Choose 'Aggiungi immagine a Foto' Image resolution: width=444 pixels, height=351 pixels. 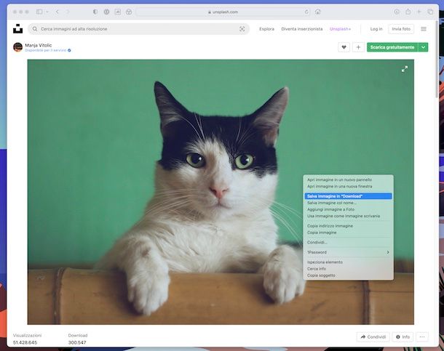(349, 209)
